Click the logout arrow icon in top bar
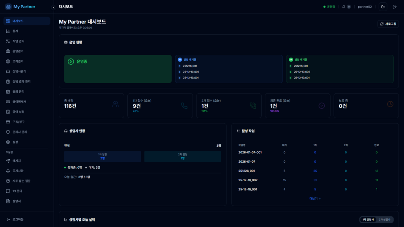Screen dimensions: 404x227 tap(395, 7)
